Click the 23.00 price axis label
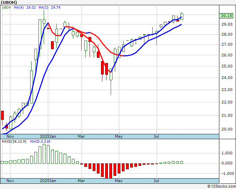Image resolution: width=236 pixels, height=189 pixels. click(x=227, y=90)
